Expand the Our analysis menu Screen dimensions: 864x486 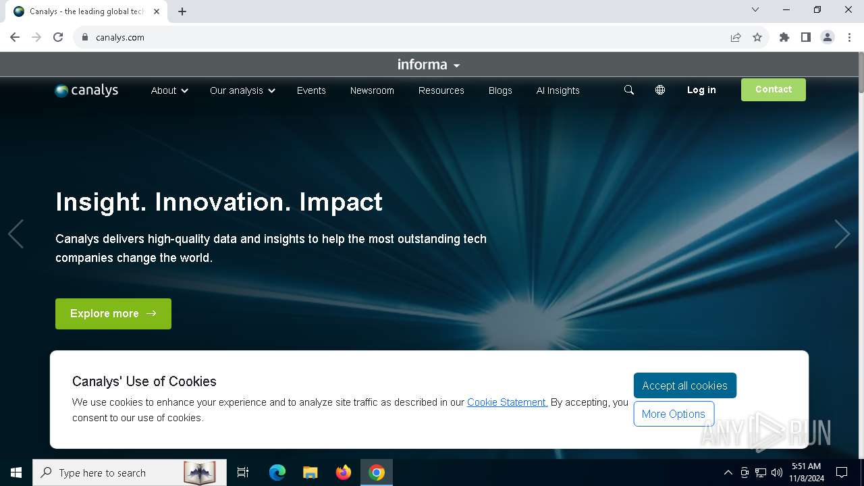pyautogui.click(x=242, y=90)
